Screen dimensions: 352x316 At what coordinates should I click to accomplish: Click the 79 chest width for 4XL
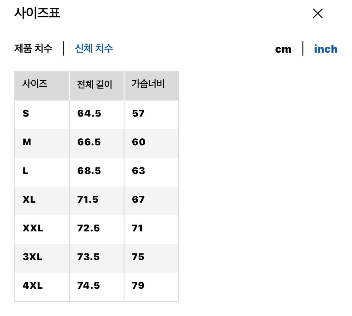[x=138, y=285]
